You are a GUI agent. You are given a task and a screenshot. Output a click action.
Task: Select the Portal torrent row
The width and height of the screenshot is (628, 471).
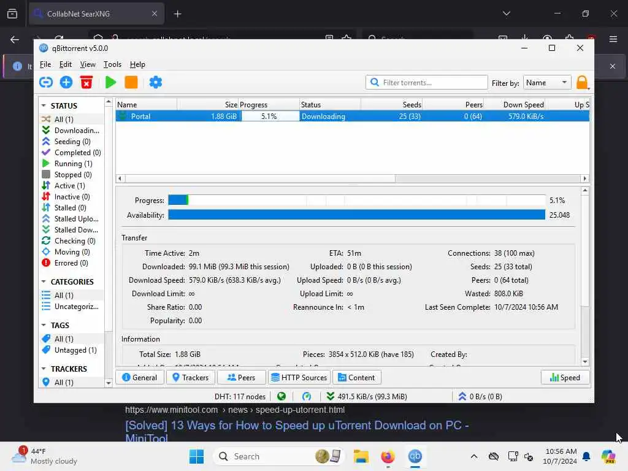pos(352,116)
